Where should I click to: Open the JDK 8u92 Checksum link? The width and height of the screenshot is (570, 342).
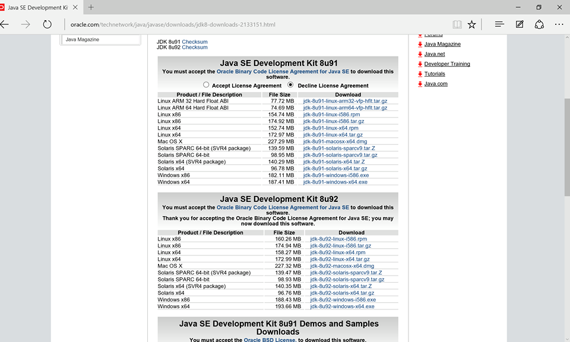pyautogui.click(x=195, y=47)
